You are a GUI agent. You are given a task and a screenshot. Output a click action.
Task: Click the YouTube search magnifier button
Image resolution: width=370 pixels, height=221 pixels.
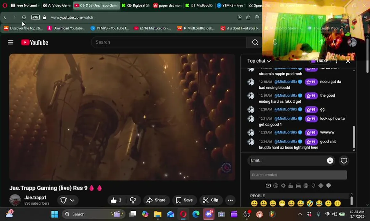pyautogui.click(x=255, y=42)
